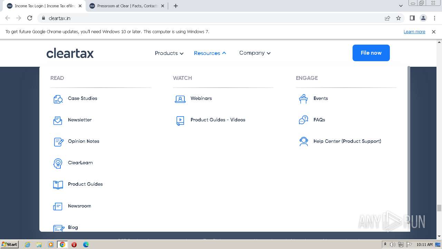This screenshot has height=249, width=442.
Task: Switch to the Income Tax Login tab
Action: point(44,6)
